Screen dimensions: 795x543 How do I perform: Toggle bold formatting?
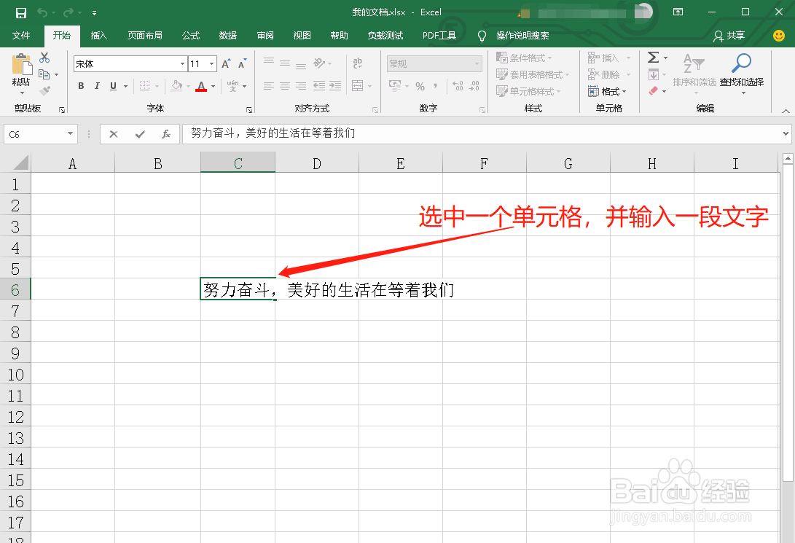pyautogui.click(x=80, y=85)
